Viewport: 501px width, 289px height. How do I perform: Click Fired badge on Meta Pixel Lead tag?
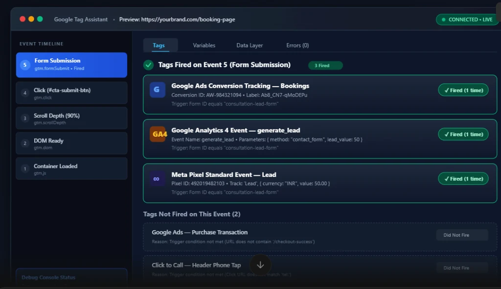463,179
